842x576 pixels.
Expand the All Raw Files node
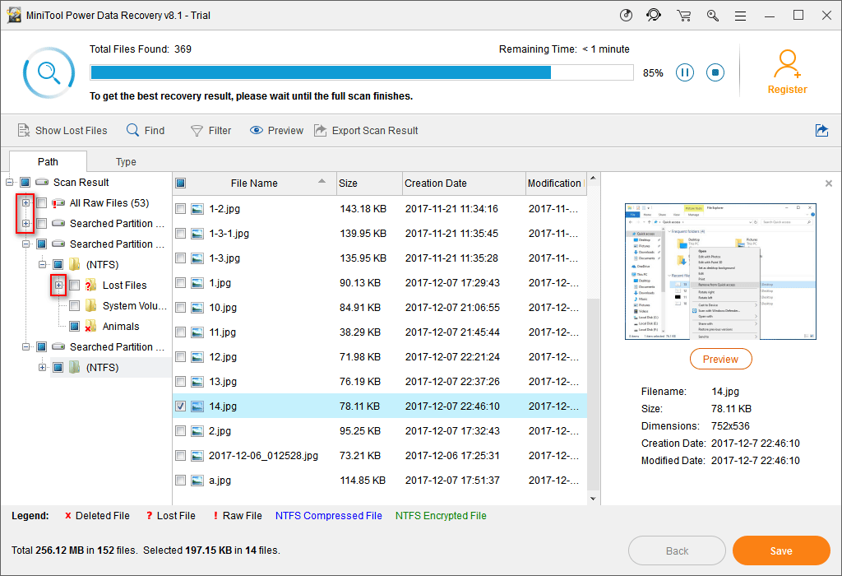tap(25, 203)
